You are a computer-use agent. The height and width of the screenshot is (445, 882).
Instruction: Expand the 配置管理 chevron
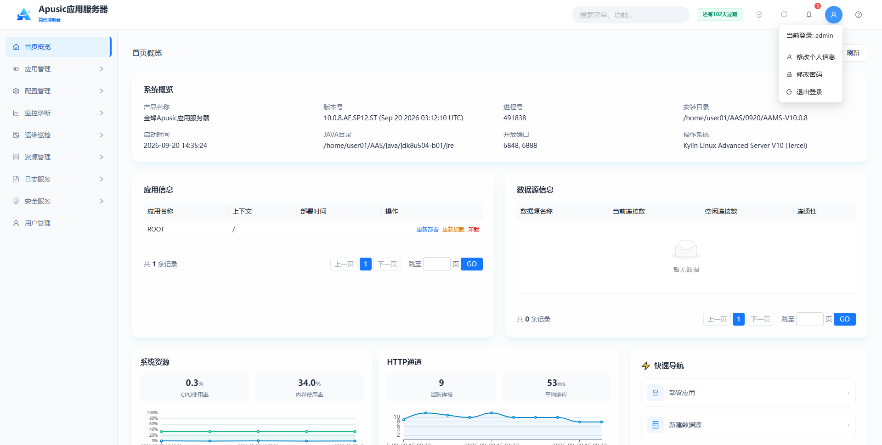(x=102, y=91)
